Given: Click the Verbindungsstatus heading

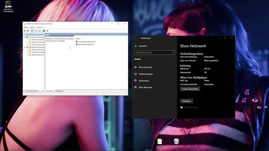Looking at the screenshot, I should click(192, 54).
